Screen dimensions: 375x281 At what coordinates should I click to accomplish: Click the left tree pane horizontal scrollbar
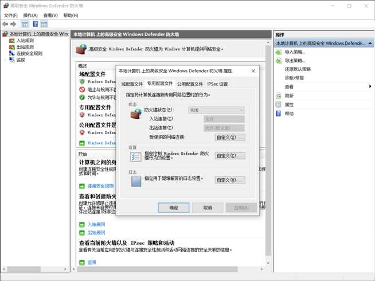pyautogui.click(x=24, y=269)
